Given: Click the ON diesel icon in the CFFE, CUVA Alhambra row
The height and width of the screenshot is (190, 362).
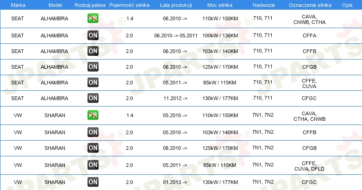Looking at the screenshot, I should coord(93,83).
